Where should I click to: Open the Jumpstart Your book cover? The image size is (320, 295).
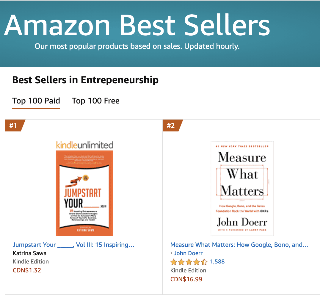[x=84, y=193]
